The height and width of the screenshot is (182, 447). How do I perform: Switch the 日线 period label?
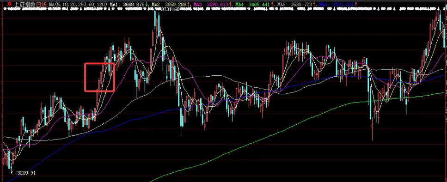(41, 4)
